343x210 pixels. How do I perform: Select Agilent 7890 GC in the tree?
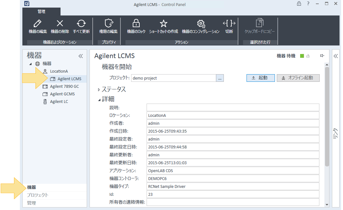click(x=64, y=86)
